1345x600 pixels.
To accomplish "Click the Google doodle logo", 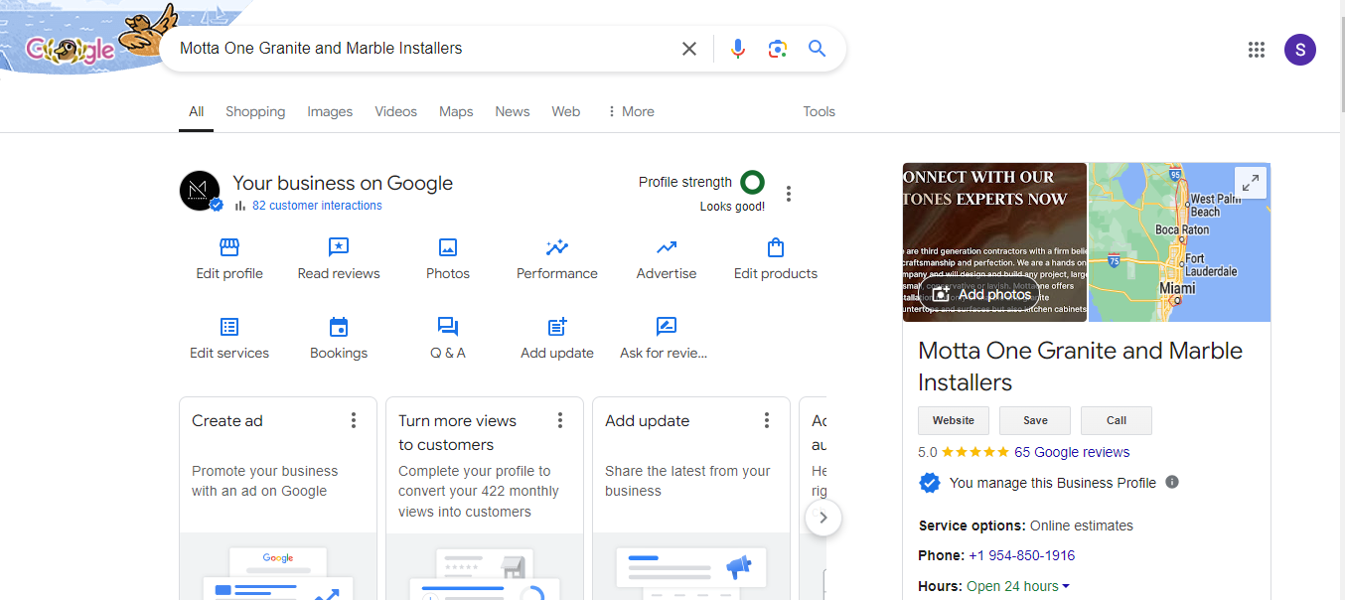I will [70, 49].
